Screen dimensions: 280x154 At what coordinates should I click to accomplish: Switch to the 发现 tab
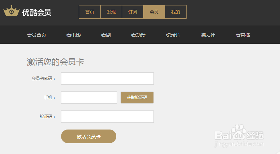point(111,12)
